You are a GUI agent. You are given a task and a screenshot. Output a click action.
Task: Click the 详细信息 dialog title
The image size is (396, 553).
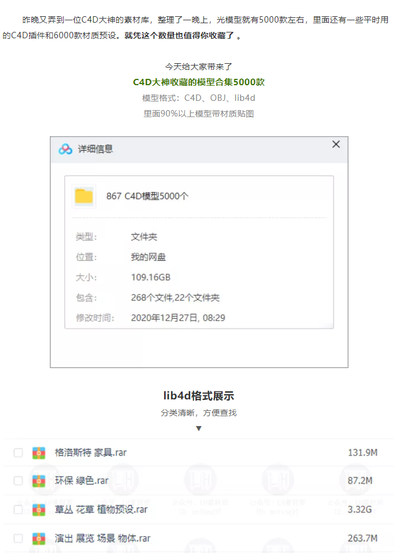click(95, 149)
